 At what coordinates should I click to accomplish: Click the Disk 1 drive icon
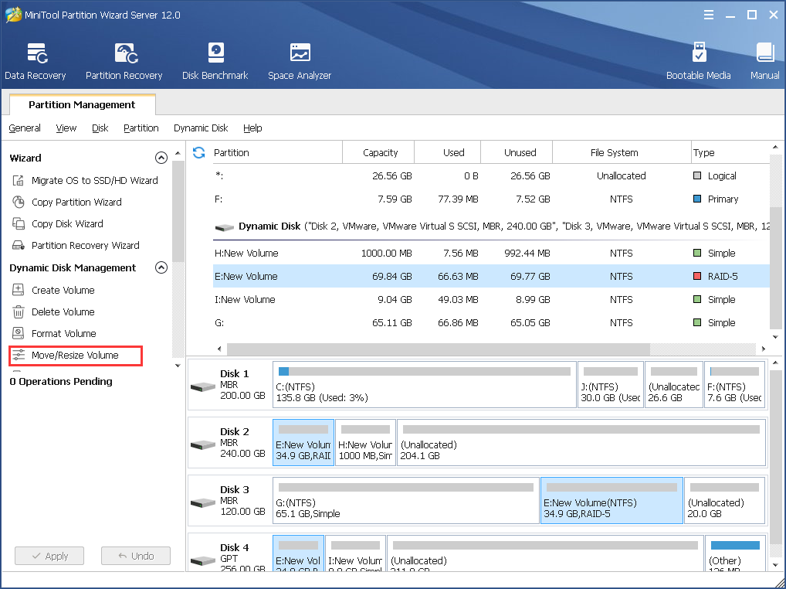pos(203,386)
